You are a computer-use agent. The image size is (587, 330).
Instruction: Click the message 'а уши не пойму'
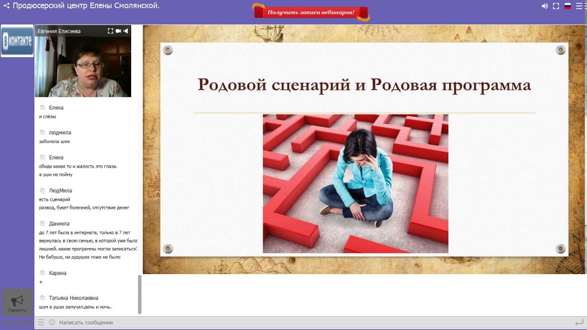56,175
